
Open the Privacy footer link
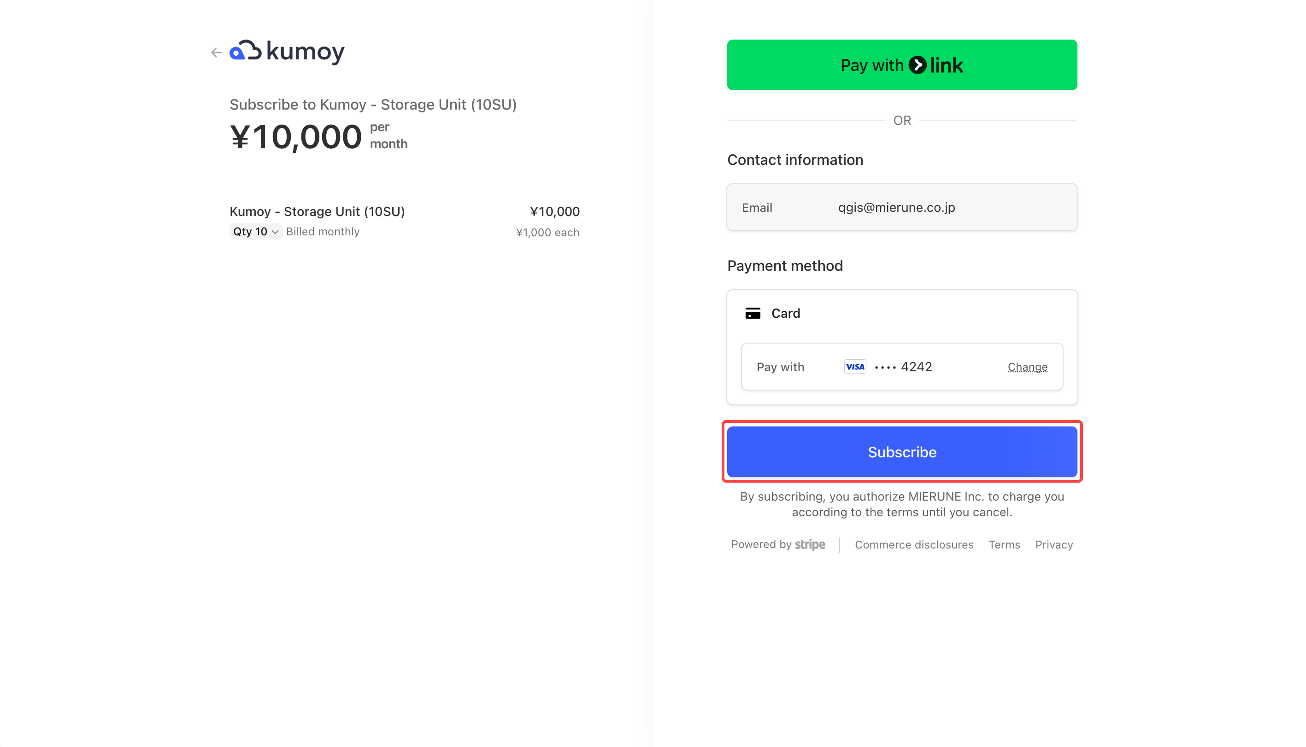[x=1053, y=545]
